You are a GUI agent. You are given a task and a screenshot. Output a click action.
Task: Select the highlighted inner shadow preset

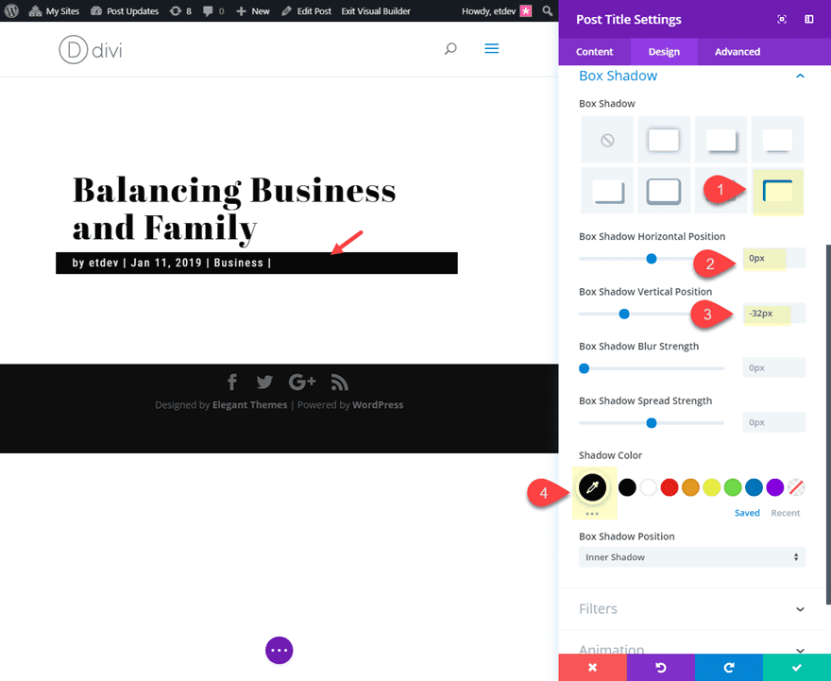coord(777,190)
